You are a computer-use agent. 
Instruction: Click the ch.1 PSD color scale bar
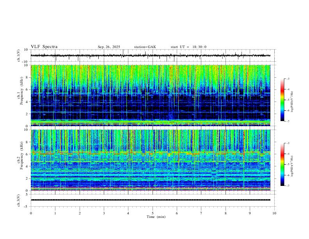[282, 100]
